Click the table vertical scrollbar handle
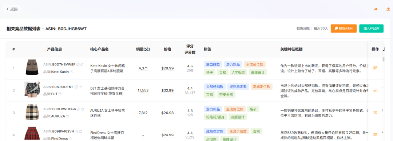The width and height of the screenshot is (393, 141). [384, 59]
